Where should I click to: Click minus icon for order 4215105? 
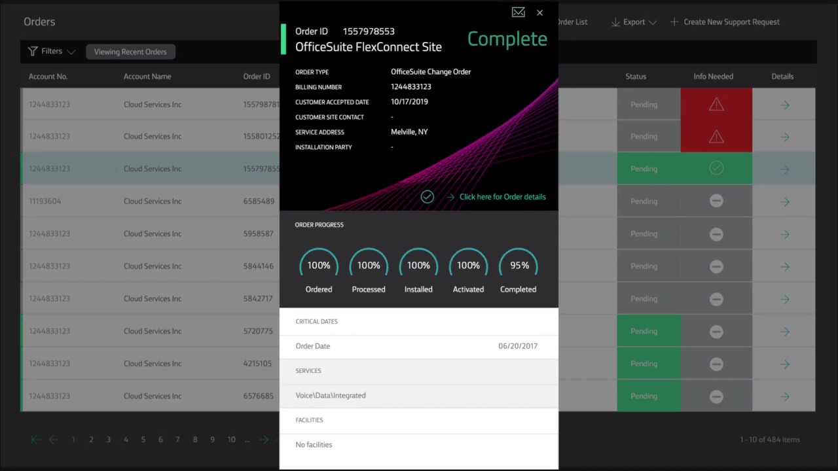[x=716, y=364]
